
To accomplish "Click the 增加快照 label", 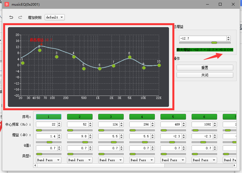I will 35,18.
